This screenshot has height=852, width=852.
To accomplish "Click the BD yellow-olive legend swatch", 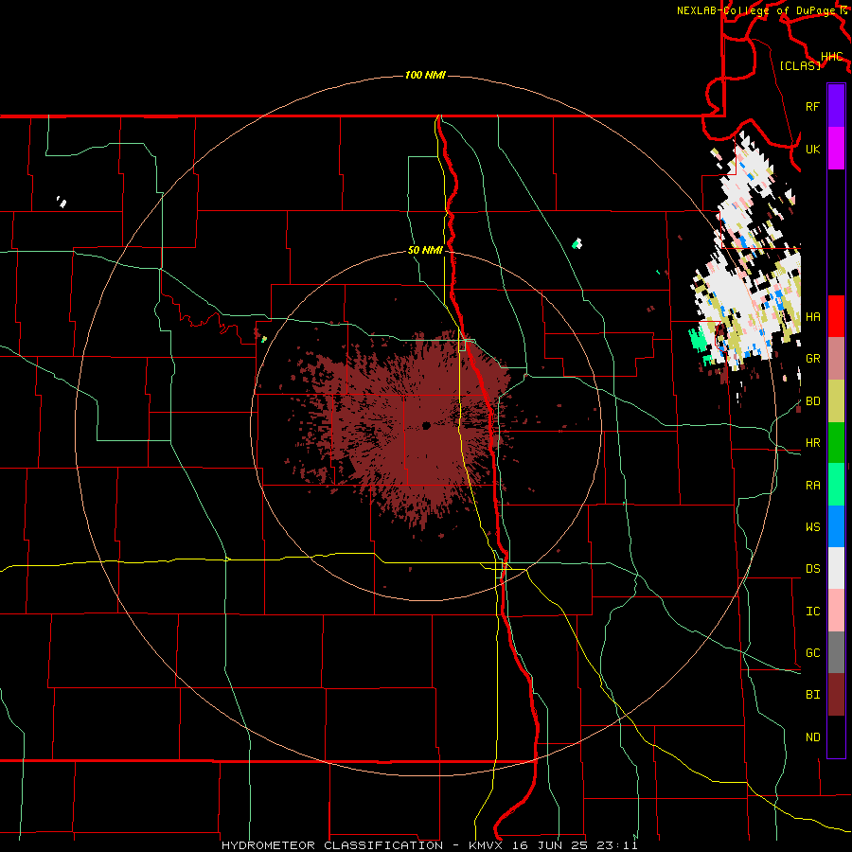I will (836, 401).
